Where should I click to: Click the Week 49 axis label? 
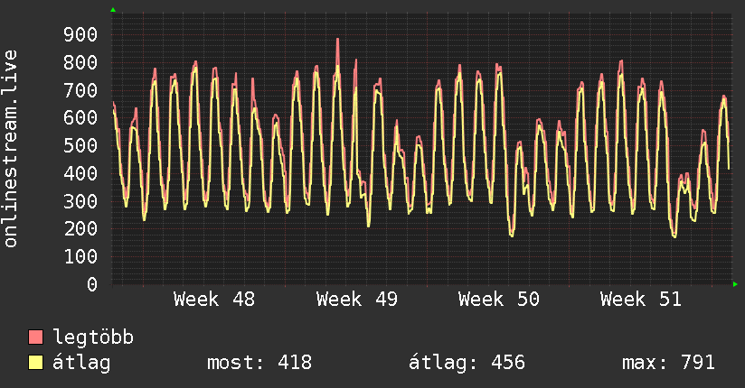click(357, 300)
